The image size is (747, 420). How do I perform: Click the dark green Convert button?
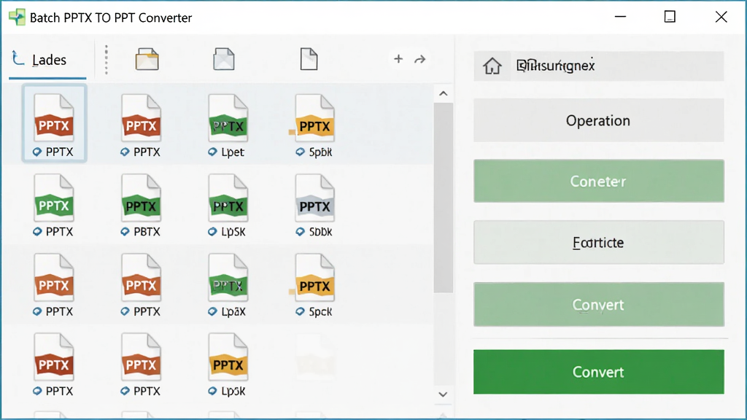pyautogui.click(x=599, y=372)
